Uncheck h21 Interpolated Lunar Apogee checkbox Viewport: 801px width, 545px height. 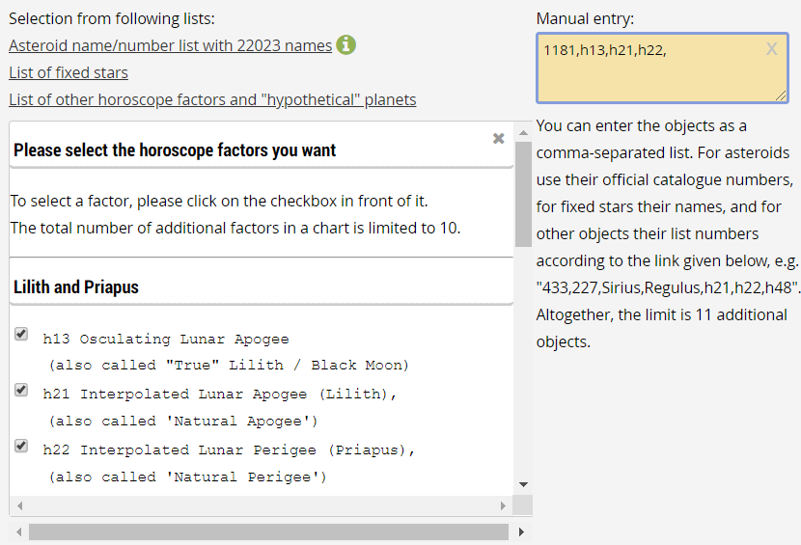click(x=21, y=390)
